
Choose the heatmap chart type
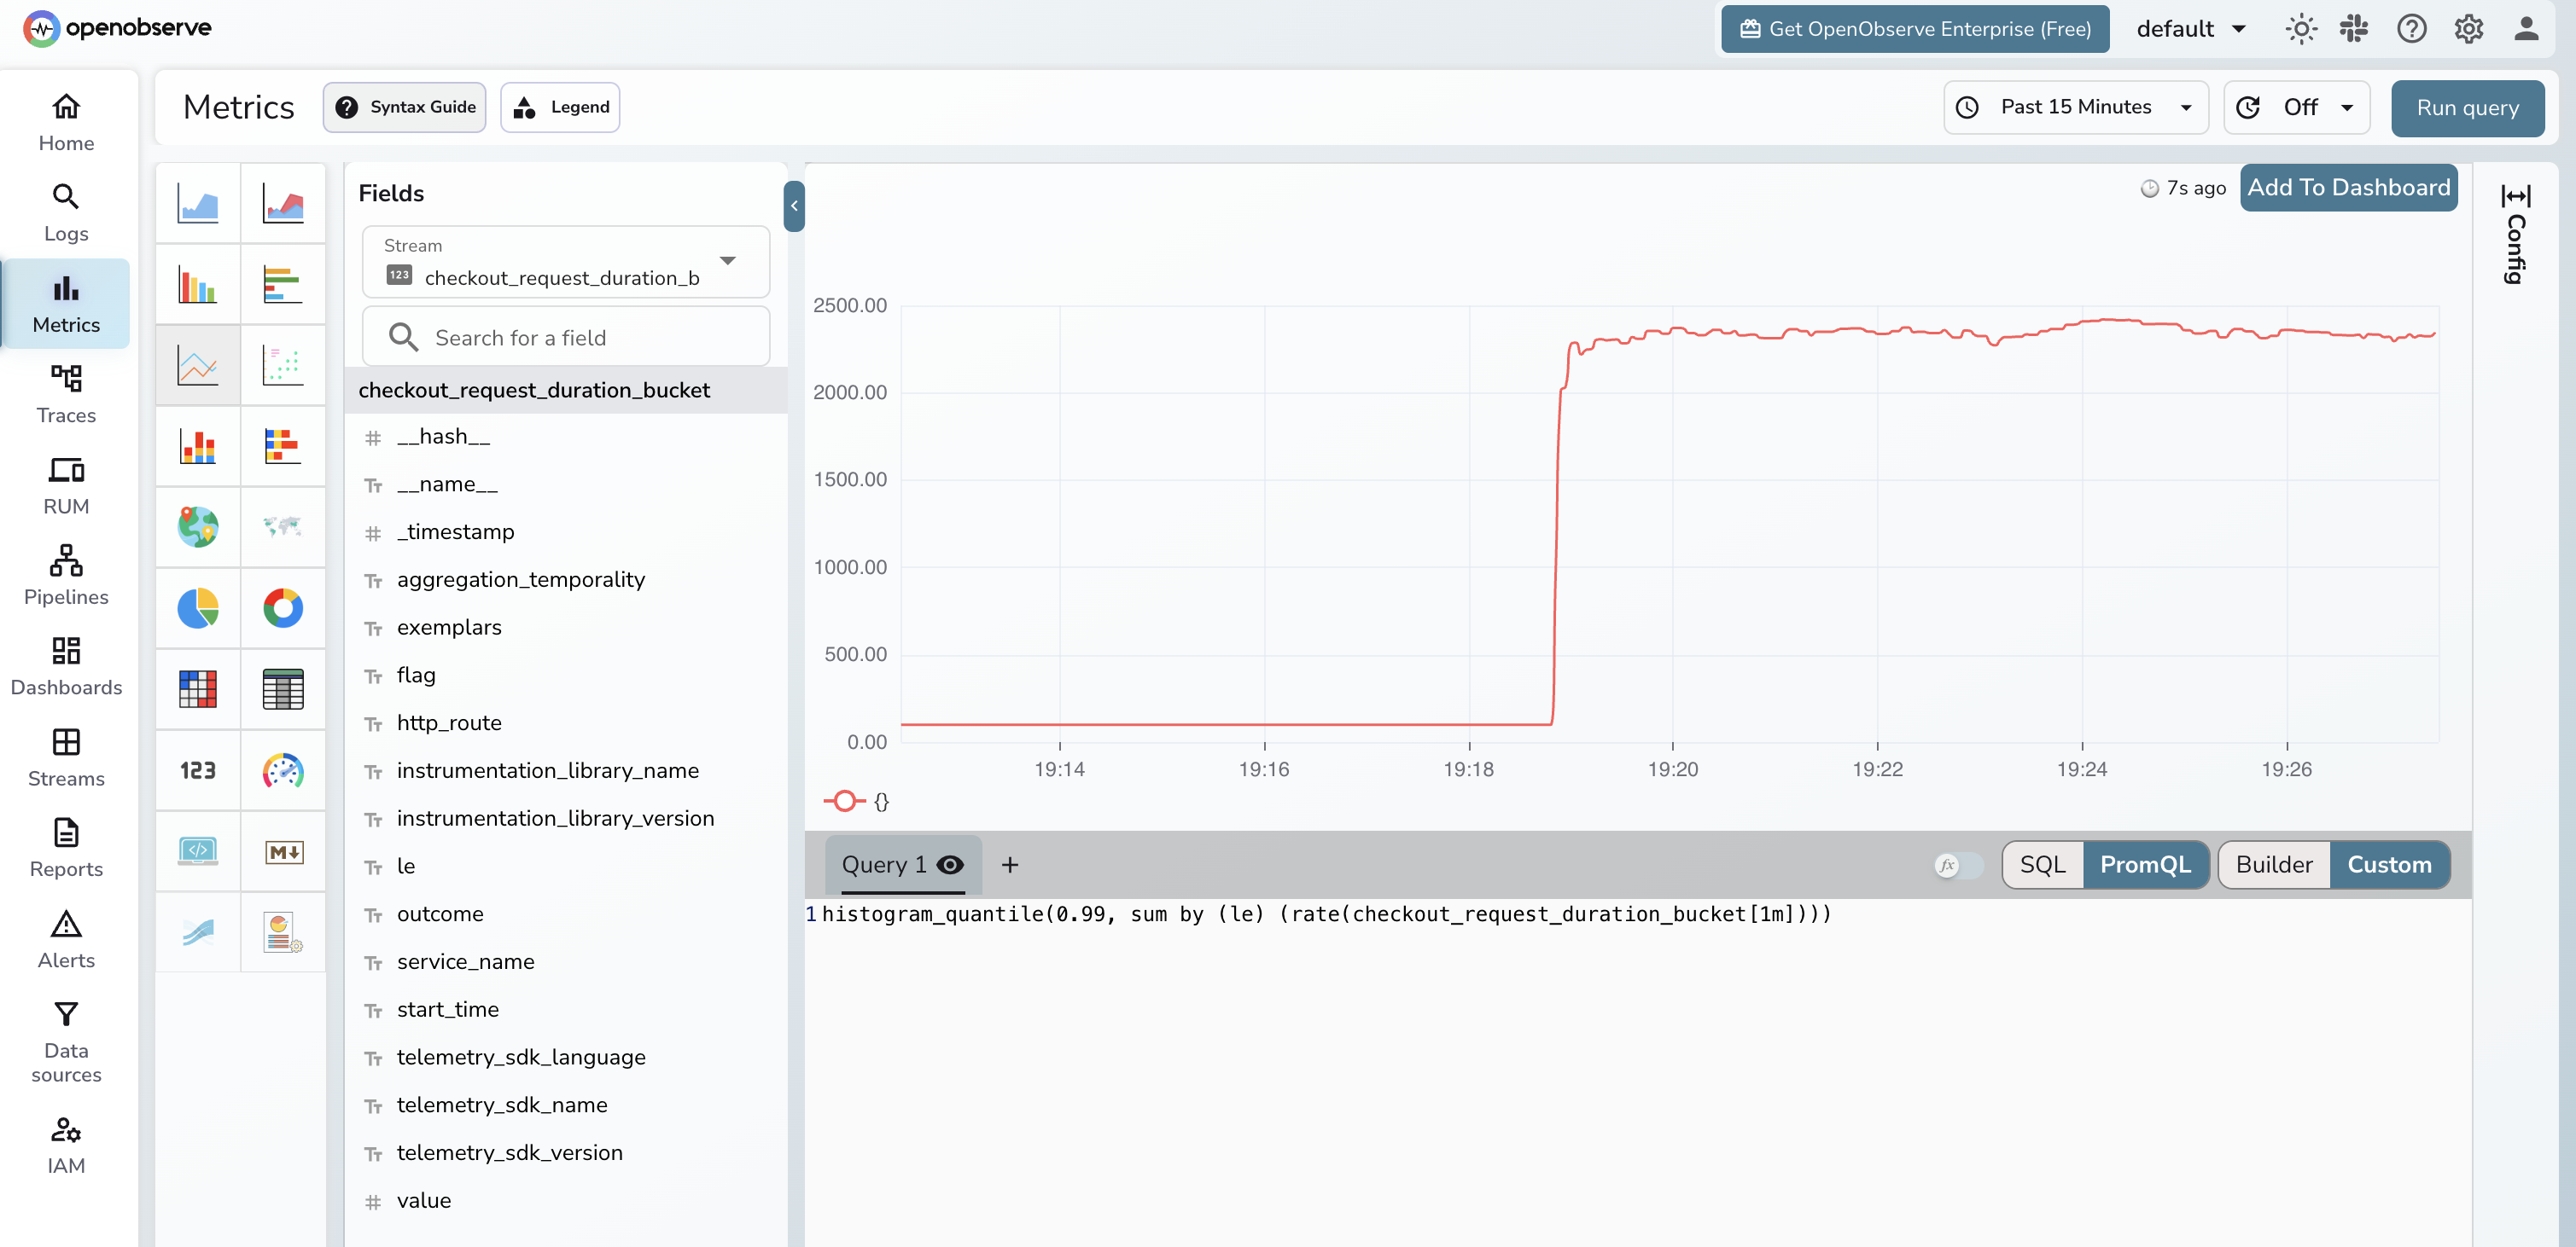198,689
